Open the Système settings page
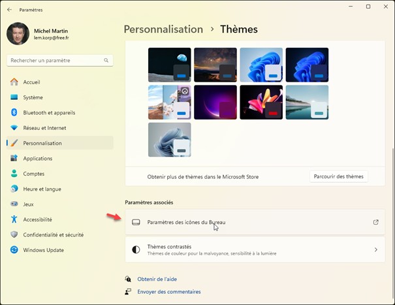 click(x=33, y=97)
